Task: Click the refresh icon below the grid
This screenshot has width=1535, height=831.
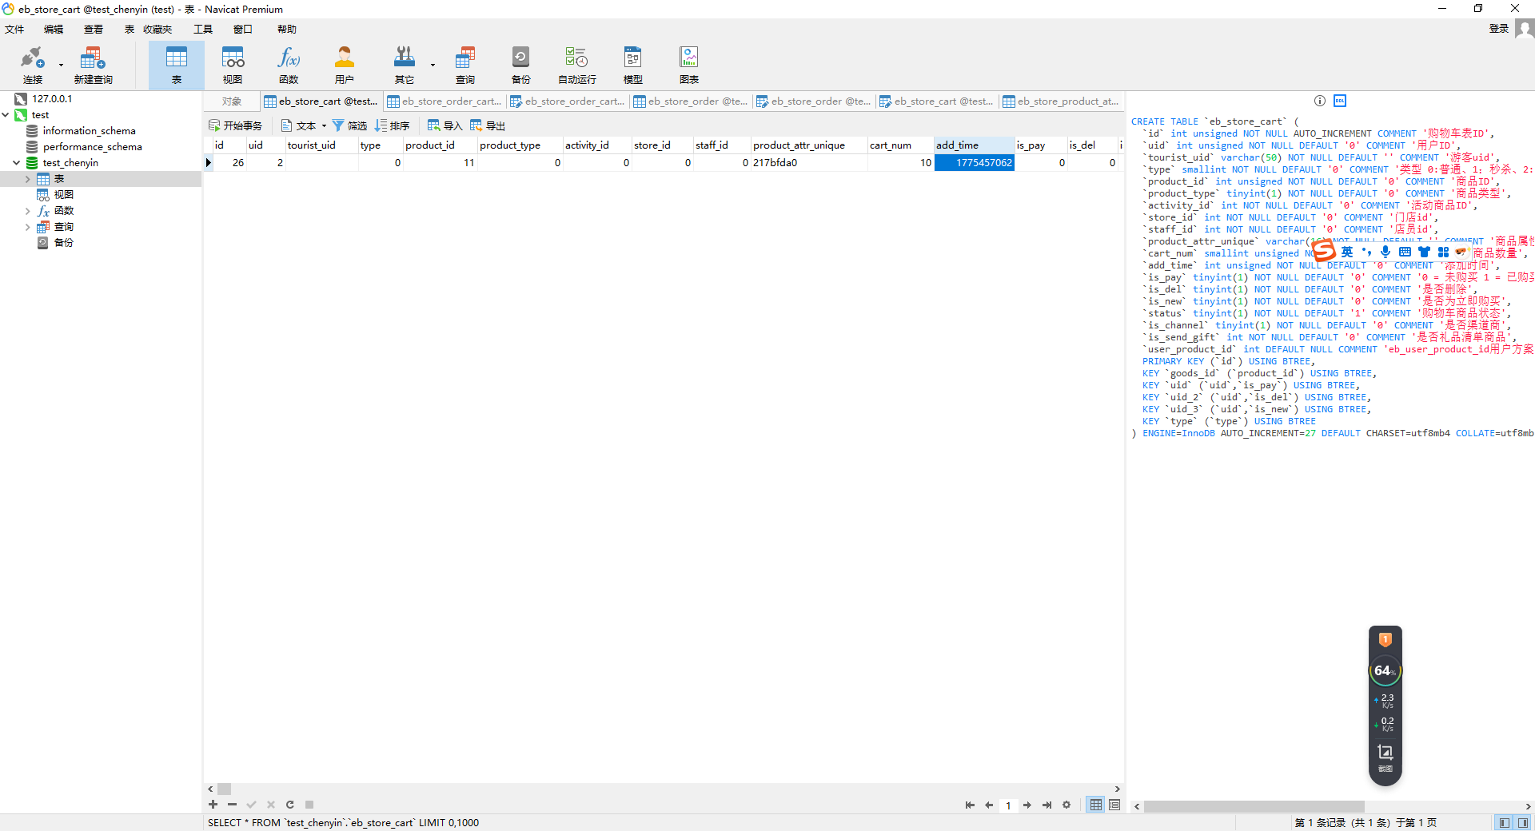Action: [290, 805]
